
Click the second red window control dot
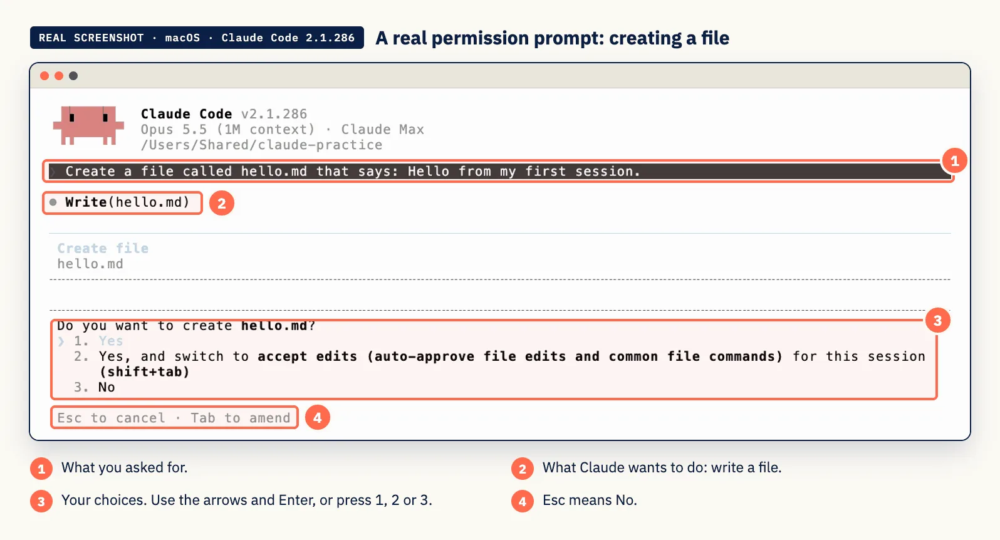(59, 76)
